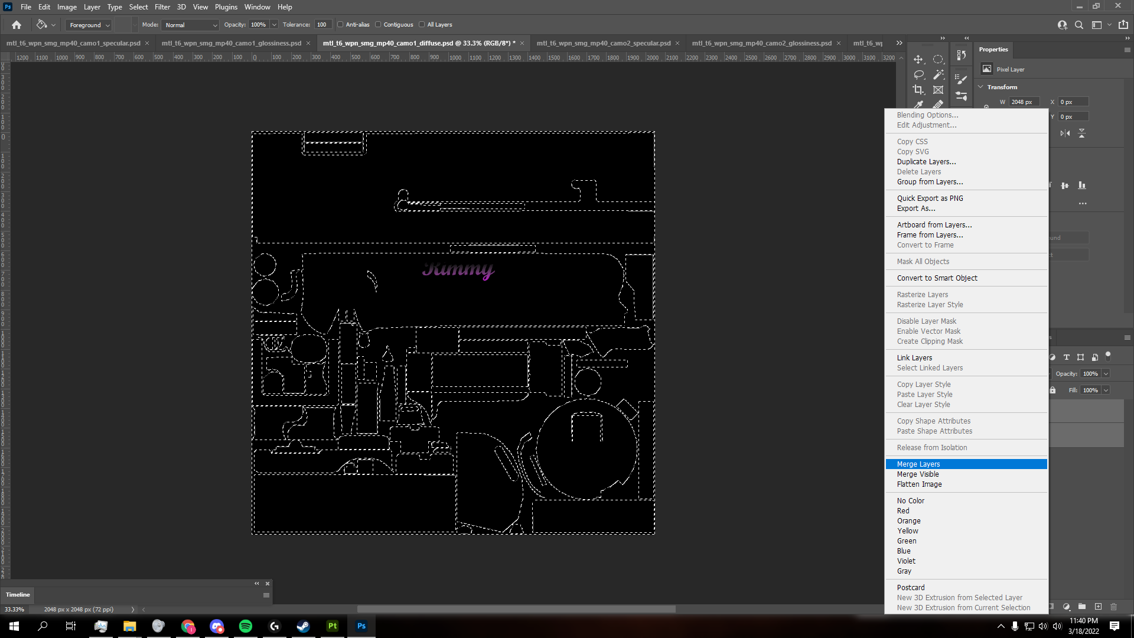Click Convert to Smart Object button
This screenshot has height=638, width=1134.
937,277
